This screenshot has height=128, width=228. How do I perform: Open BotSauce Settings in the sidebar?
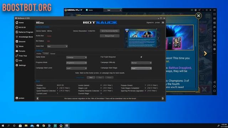[21, 65]
